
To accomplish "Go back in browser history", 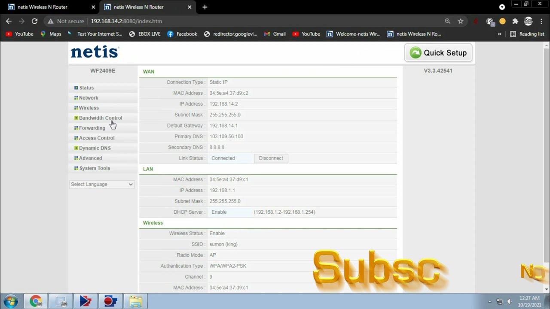I will click(x=9, y=21).
